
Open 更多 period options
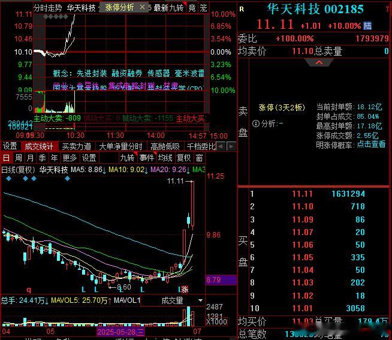point(70,158)
